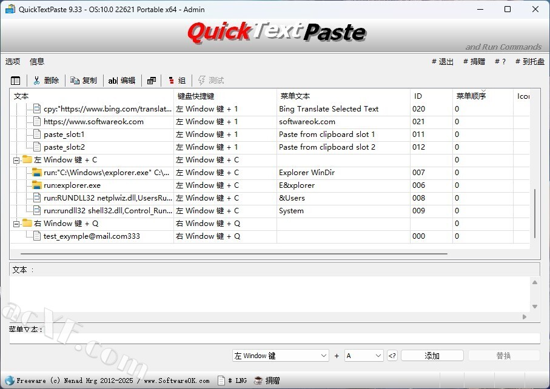
Task: Click the list view layout icon in toolbar
Action: point(16,81)
